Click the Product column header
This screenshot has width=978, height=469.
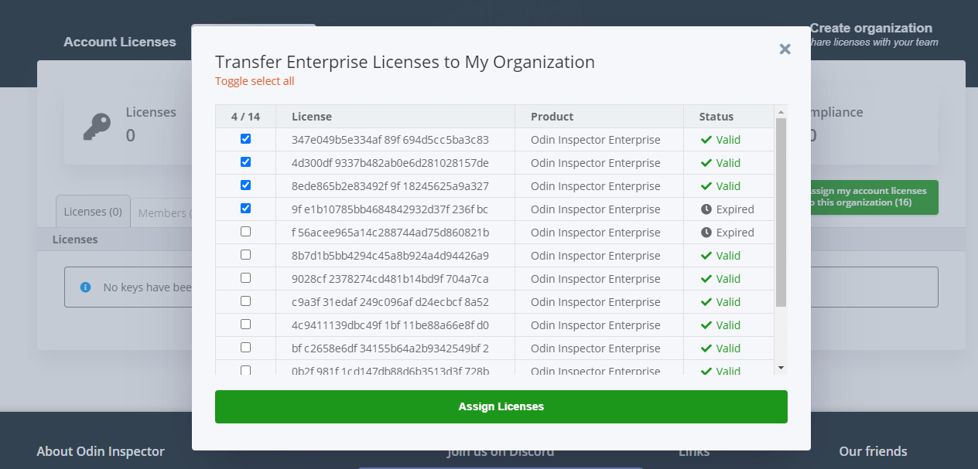552,117
